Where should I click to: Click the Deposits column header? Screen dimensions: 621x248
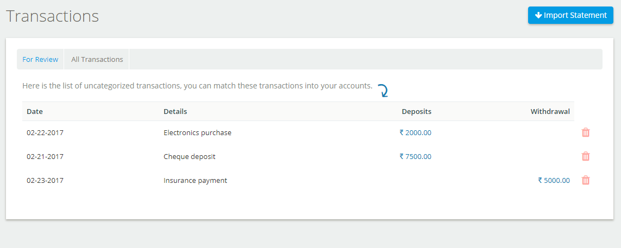pos(417,112)
